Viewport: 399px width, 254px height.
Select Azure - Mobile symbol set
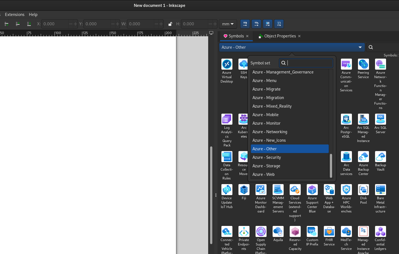[290, 115]
